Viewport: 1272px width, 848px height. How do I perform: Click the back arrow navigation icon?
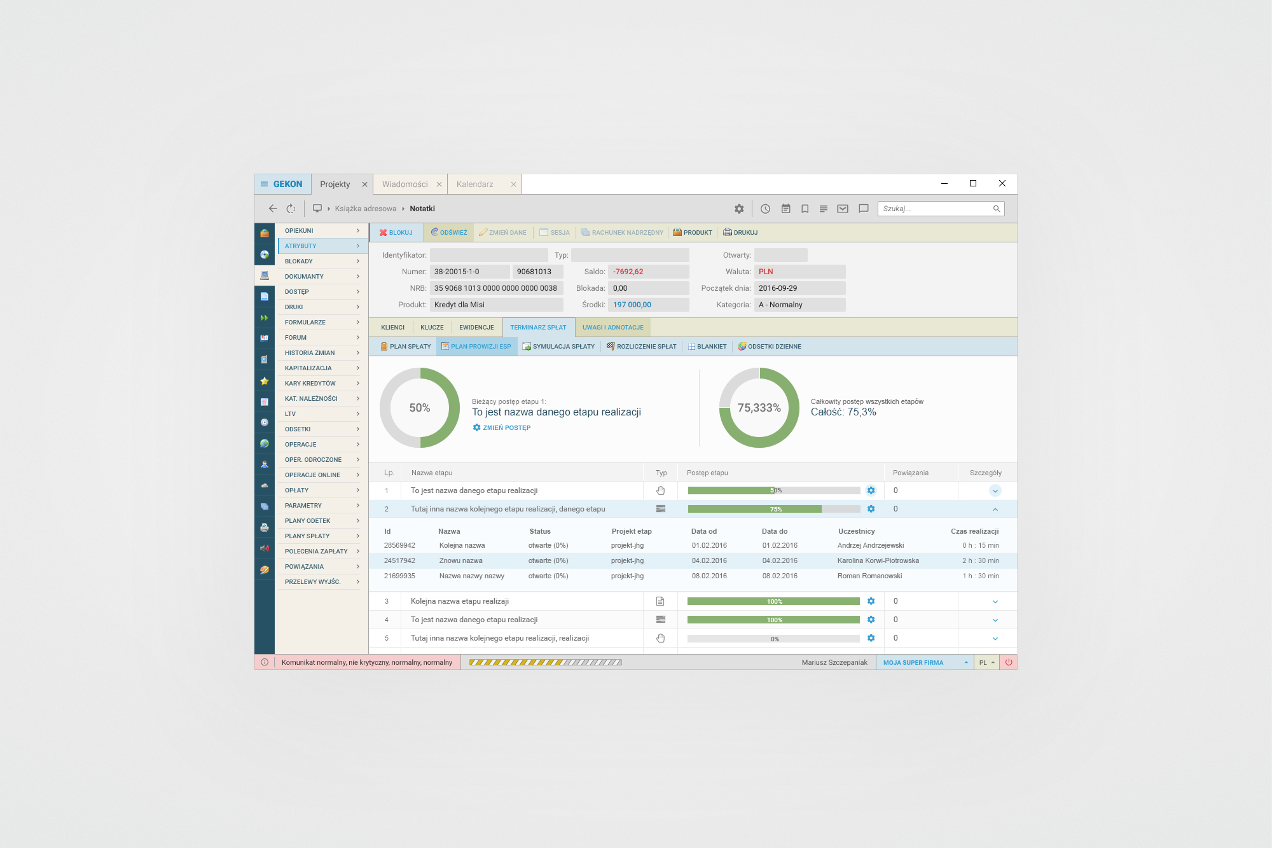coord(273,209)
